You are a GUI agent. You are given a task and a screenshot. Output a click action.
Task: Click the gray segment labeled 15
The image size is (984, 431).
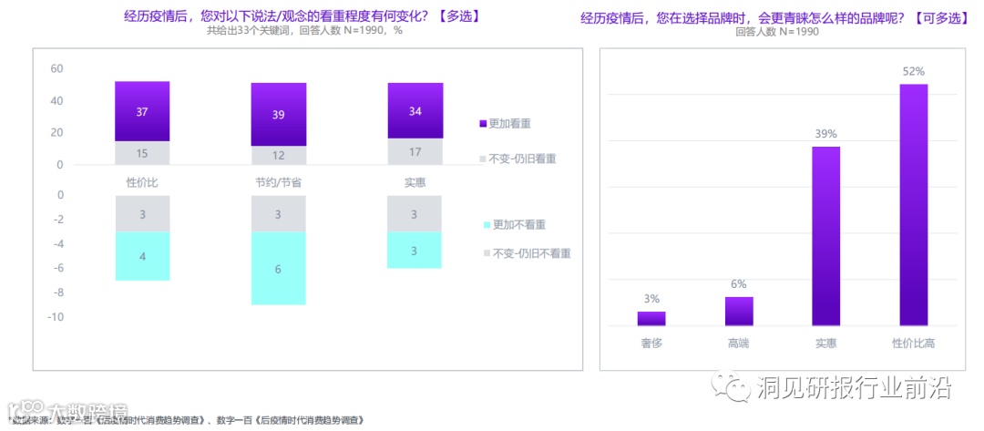[142, 153]
